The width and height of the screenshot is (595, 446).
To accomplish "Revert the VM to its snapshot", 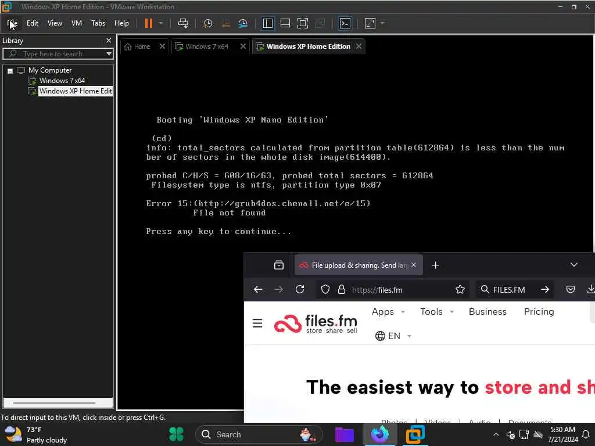I will pyautogui.click(x=225, y=23).
